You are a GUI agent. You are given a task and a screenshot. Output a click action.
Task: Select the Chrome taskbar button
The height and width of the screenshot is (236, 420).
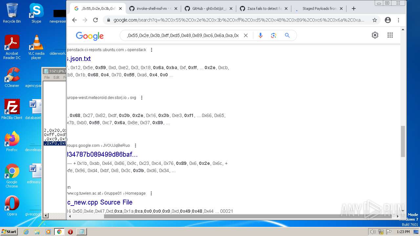(59, 232)
